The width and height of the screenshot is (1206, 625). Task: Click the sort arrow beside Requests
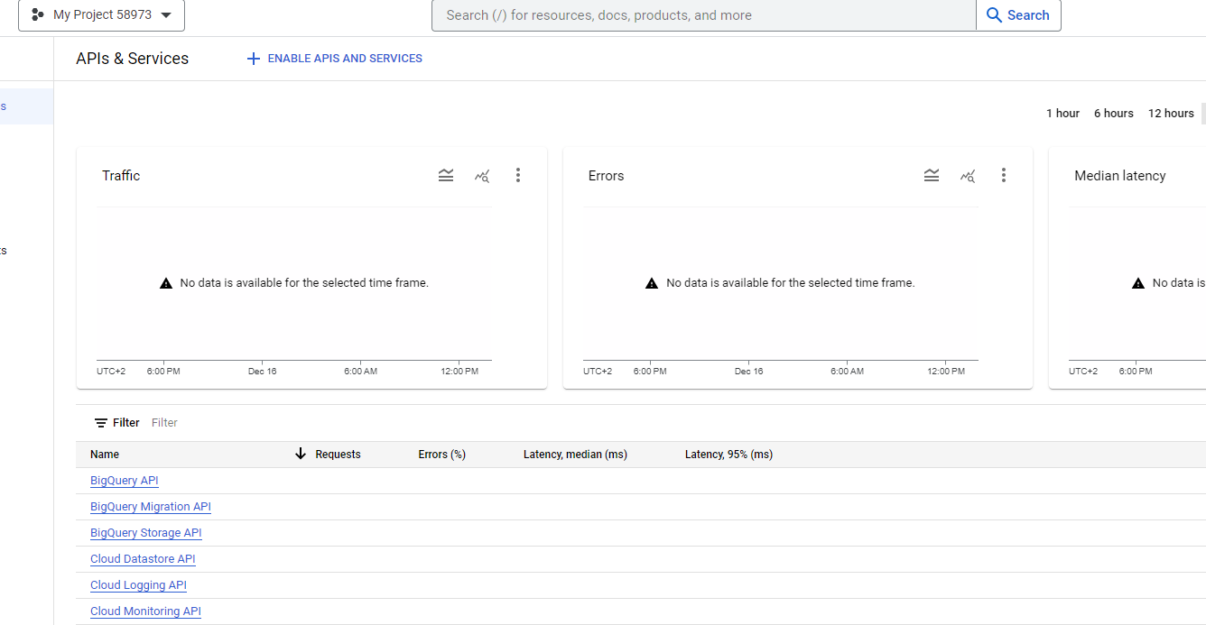point(301,454)
